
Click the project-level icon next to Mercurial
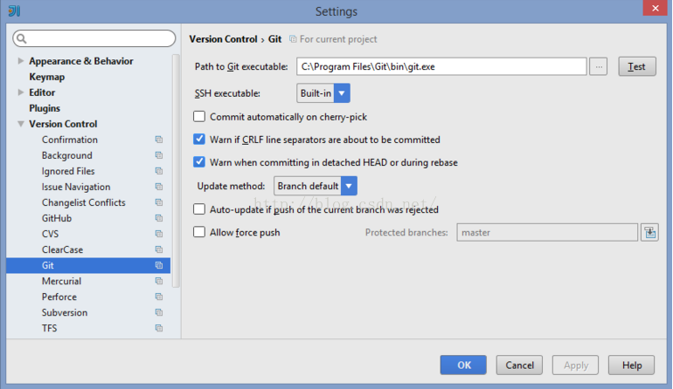click(159, 281)
